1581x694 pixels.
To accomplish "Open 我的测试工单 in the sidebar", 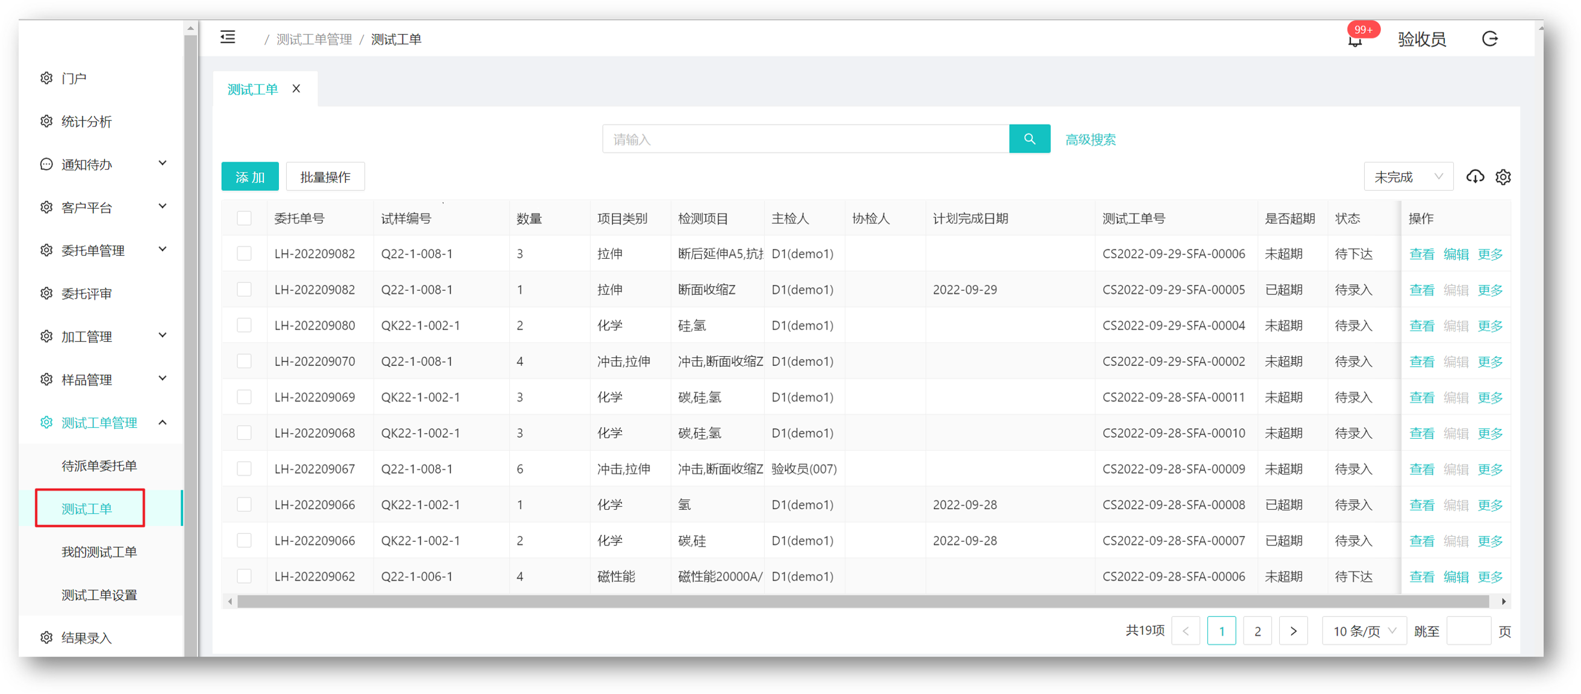I will coord(99,552).
